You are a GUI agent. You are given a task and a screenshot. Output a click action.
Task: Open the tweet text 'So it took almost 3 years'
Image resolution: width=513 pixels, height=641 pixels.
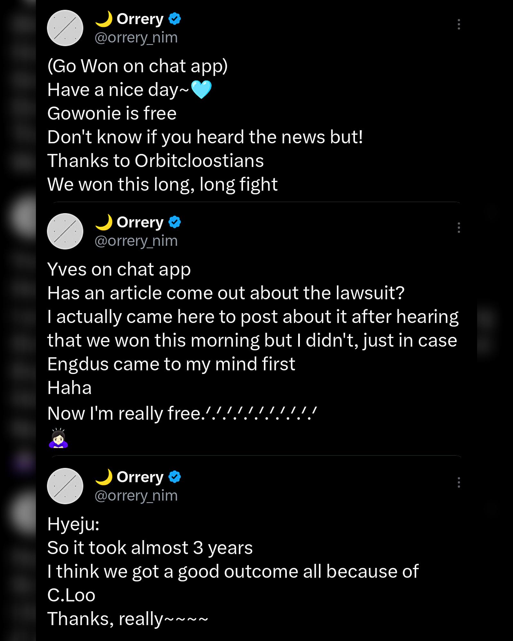150,548
